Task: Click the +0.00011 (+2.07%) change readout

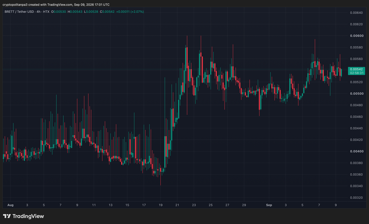Action: pyautogui.click(x=130, y=12)
